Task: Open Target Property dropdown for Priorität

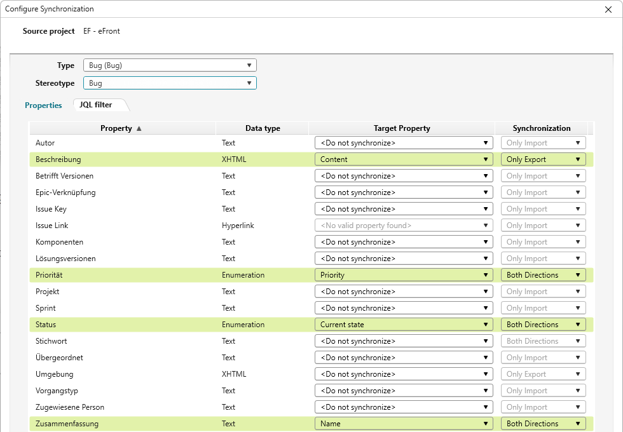Action: (404, 274)
